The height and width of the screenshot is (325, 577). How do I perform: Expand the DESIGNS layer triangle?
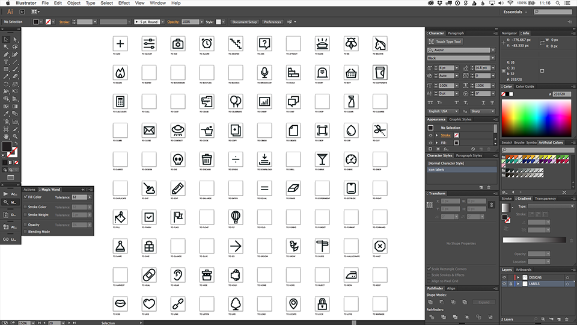[x=518, y=277]
